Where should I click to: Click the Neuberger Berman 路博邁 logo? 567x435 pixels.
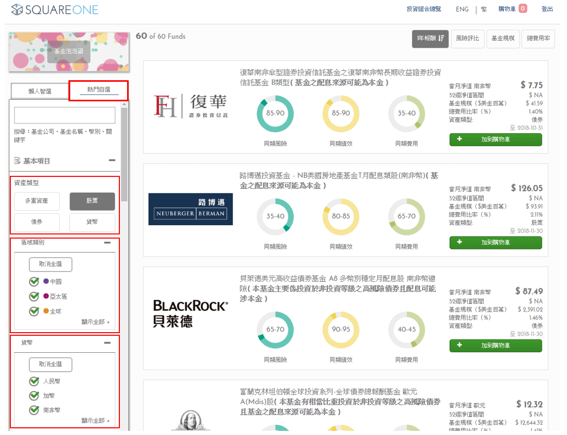point(190,209)
